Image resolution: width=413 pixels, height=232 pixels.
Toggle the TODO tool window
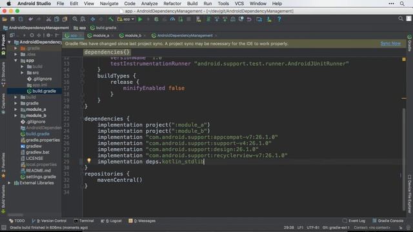[x=17, y=220]
